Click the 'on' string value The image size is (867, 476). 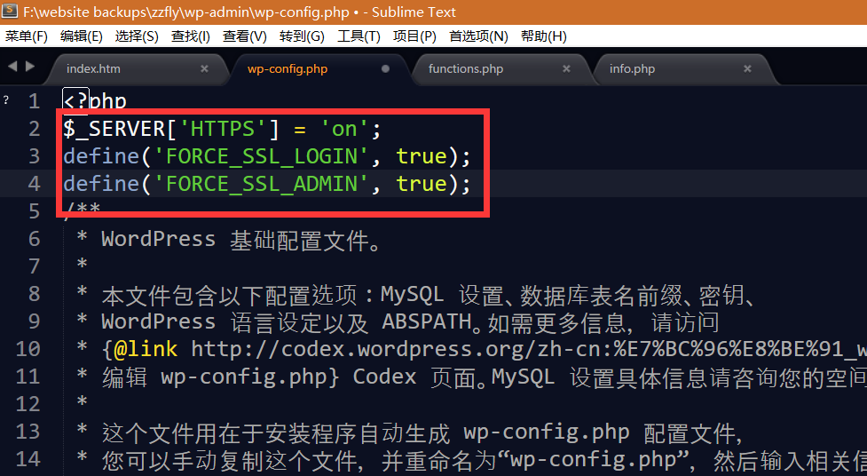344,129
